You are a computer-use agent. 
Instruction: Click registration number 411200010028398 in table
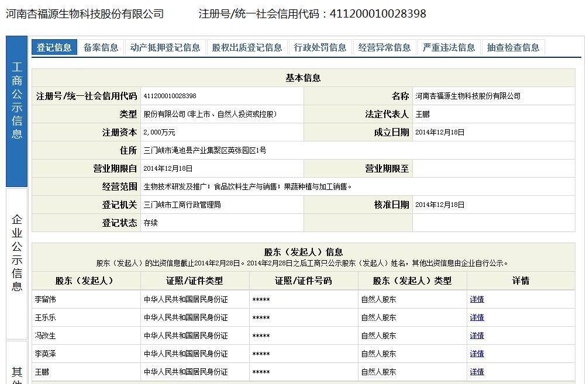170,96
